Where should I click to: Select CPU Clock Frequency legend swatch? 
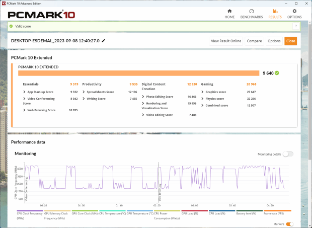[x=30, y=211]
